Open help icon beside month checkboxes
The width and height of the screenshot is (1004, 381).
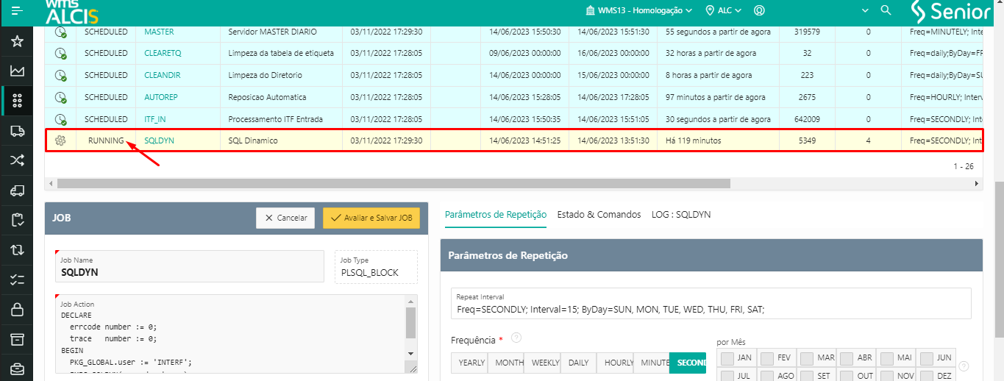tap(964, 366)
